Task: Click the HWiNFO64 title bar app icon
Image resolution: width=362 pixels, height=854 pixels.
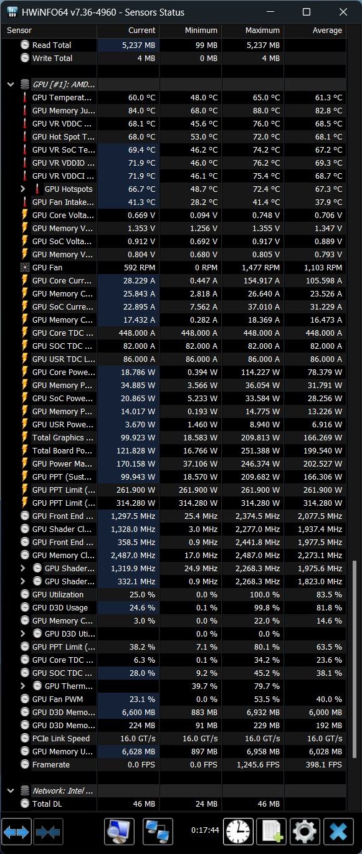Action: click(x=11, y=12)
